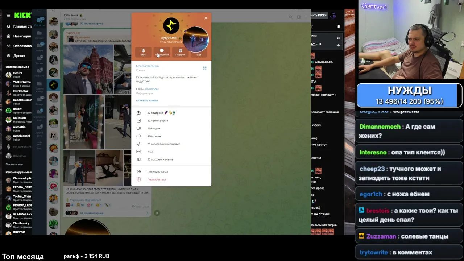464x261 pixels.
Task: Report channel with Пожаловаться
Action: (x=171, y=179)
